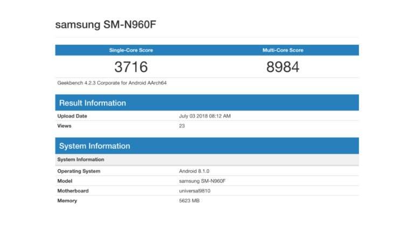Viewport: 415px width, 234px height.
Task: Click the '5623 MB' memory value
Action: [x=189, y=201]
